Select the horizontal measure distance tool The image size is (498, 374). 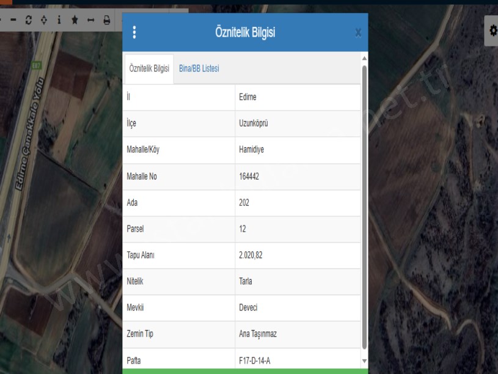click(90, 20)
